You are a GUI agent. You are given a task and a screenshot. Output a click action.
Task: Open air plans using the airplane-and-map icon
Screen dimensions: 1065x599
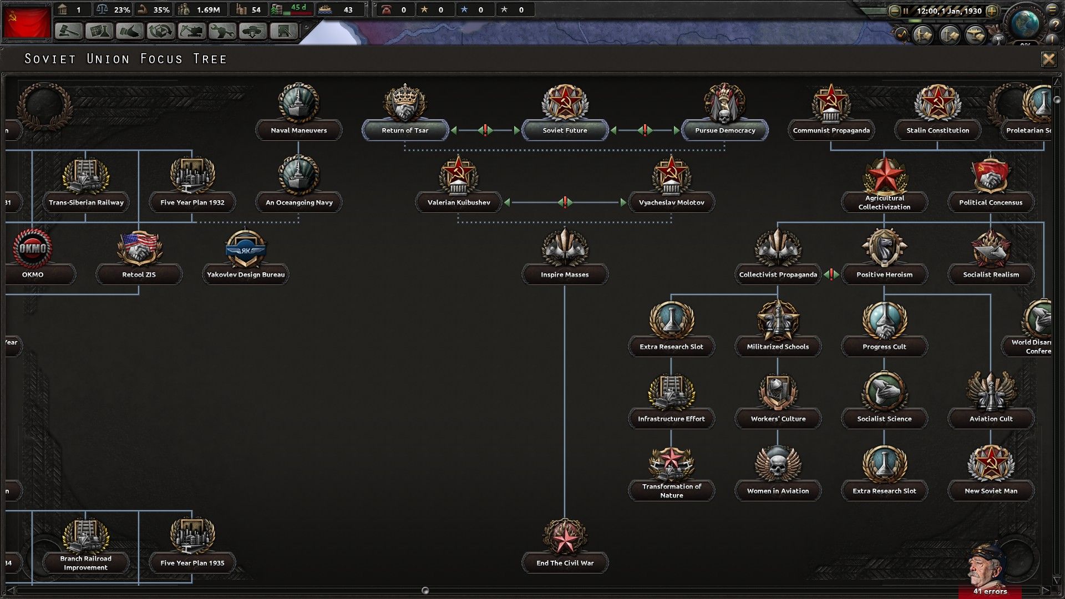[x=976, y=35]
